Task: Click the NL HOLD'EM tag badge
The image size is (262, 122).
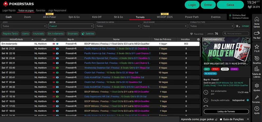Action: pyautogui.click(x=210, y=73)
